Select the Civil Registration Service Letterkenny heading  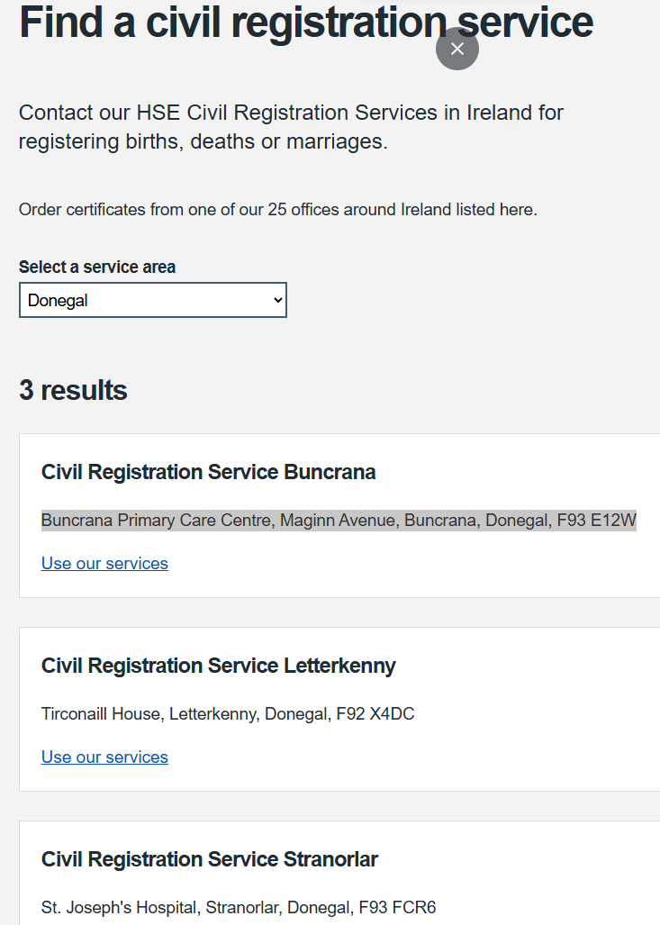coord(219,666)
